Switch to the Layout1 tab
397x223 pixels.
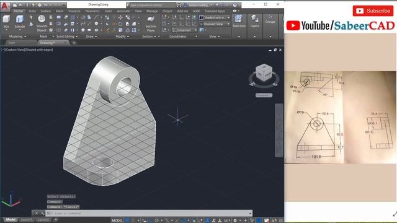click(26, 220)
